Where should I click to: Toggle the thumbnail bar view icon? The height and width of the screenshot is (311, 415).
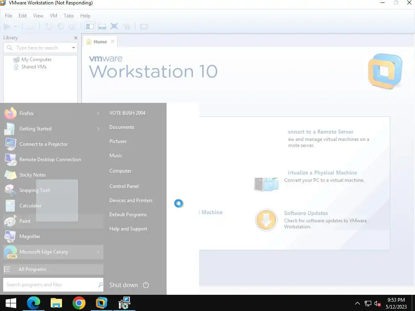click(102, 26)
